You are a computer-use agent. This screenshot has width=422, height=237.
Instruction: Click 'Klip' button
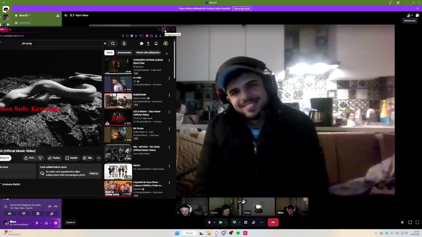pyautogui.click(x=88, y=158)
